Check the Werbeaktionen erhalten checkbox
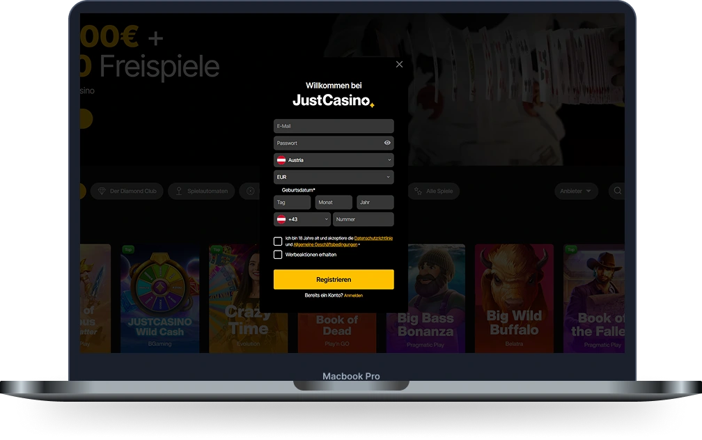702x440 pixels. (278, 255)
